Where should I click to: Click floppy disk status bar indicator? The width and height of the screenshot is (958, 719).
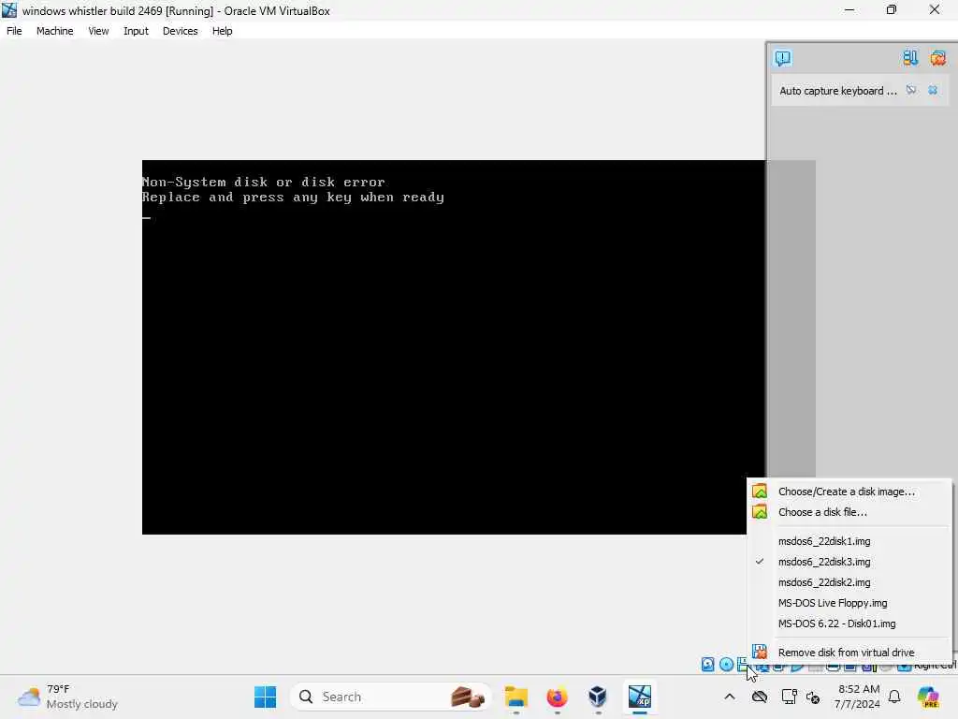743,665
